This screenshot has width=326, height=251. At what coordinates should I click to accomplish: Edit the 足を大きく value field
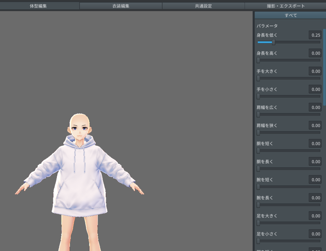tap(315, 216)
